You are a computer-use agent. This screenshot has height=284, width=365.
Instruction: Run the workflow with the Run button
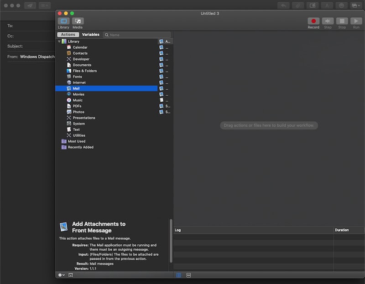pos(356,21)
